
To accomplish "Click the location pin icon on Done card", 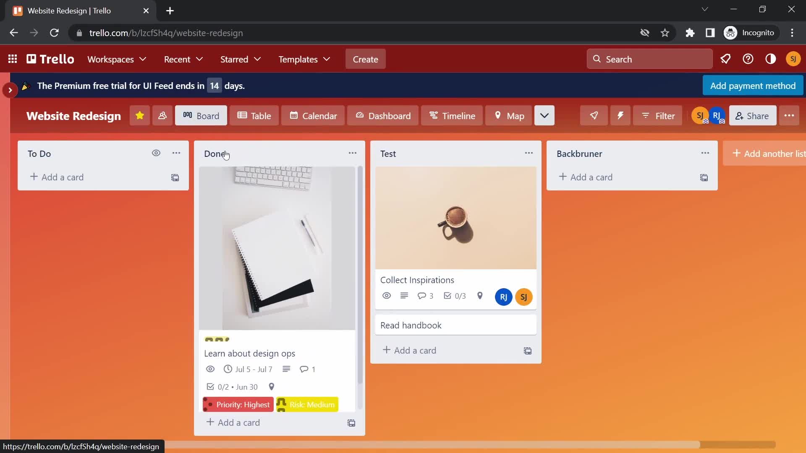I will (272, 386).
